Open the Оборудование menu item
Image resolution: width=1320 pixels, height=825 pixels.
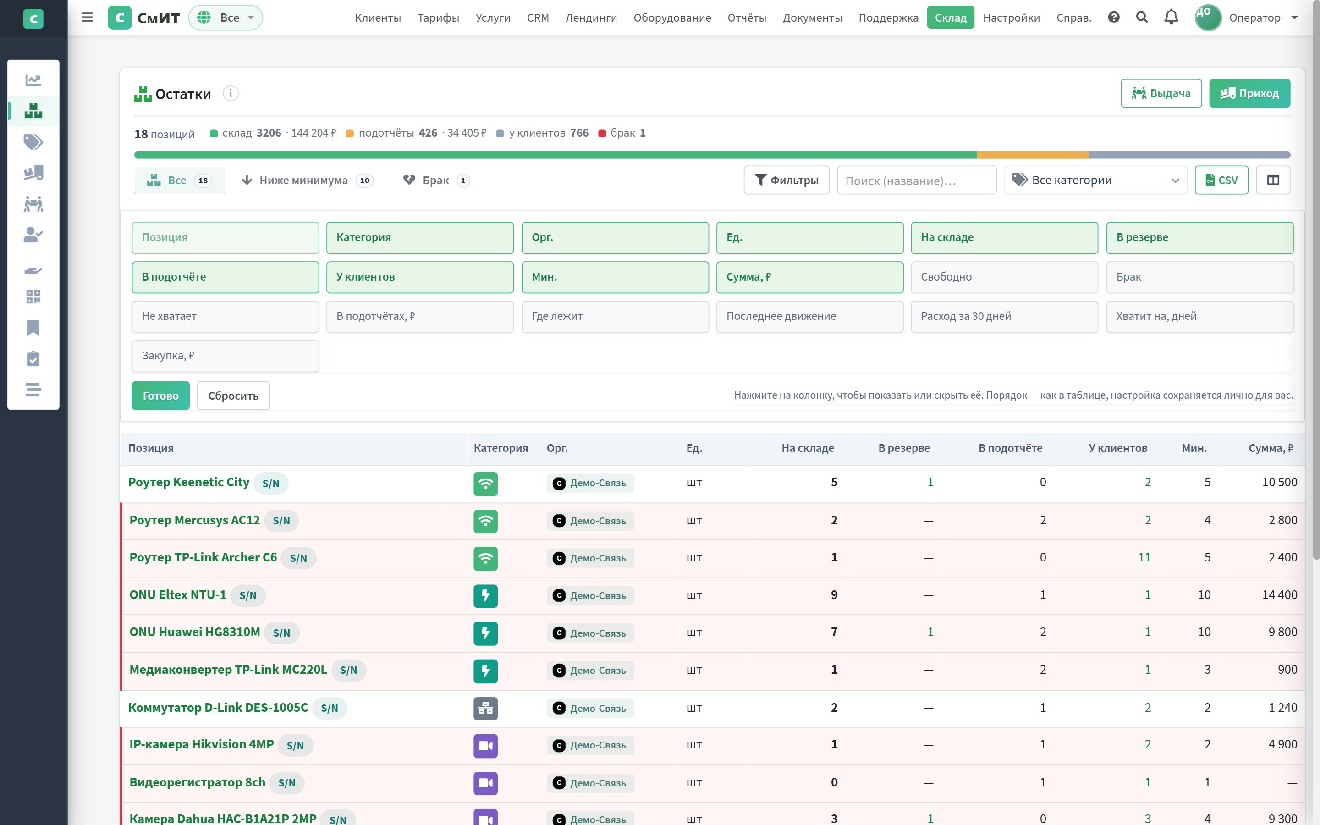(672, 17)
